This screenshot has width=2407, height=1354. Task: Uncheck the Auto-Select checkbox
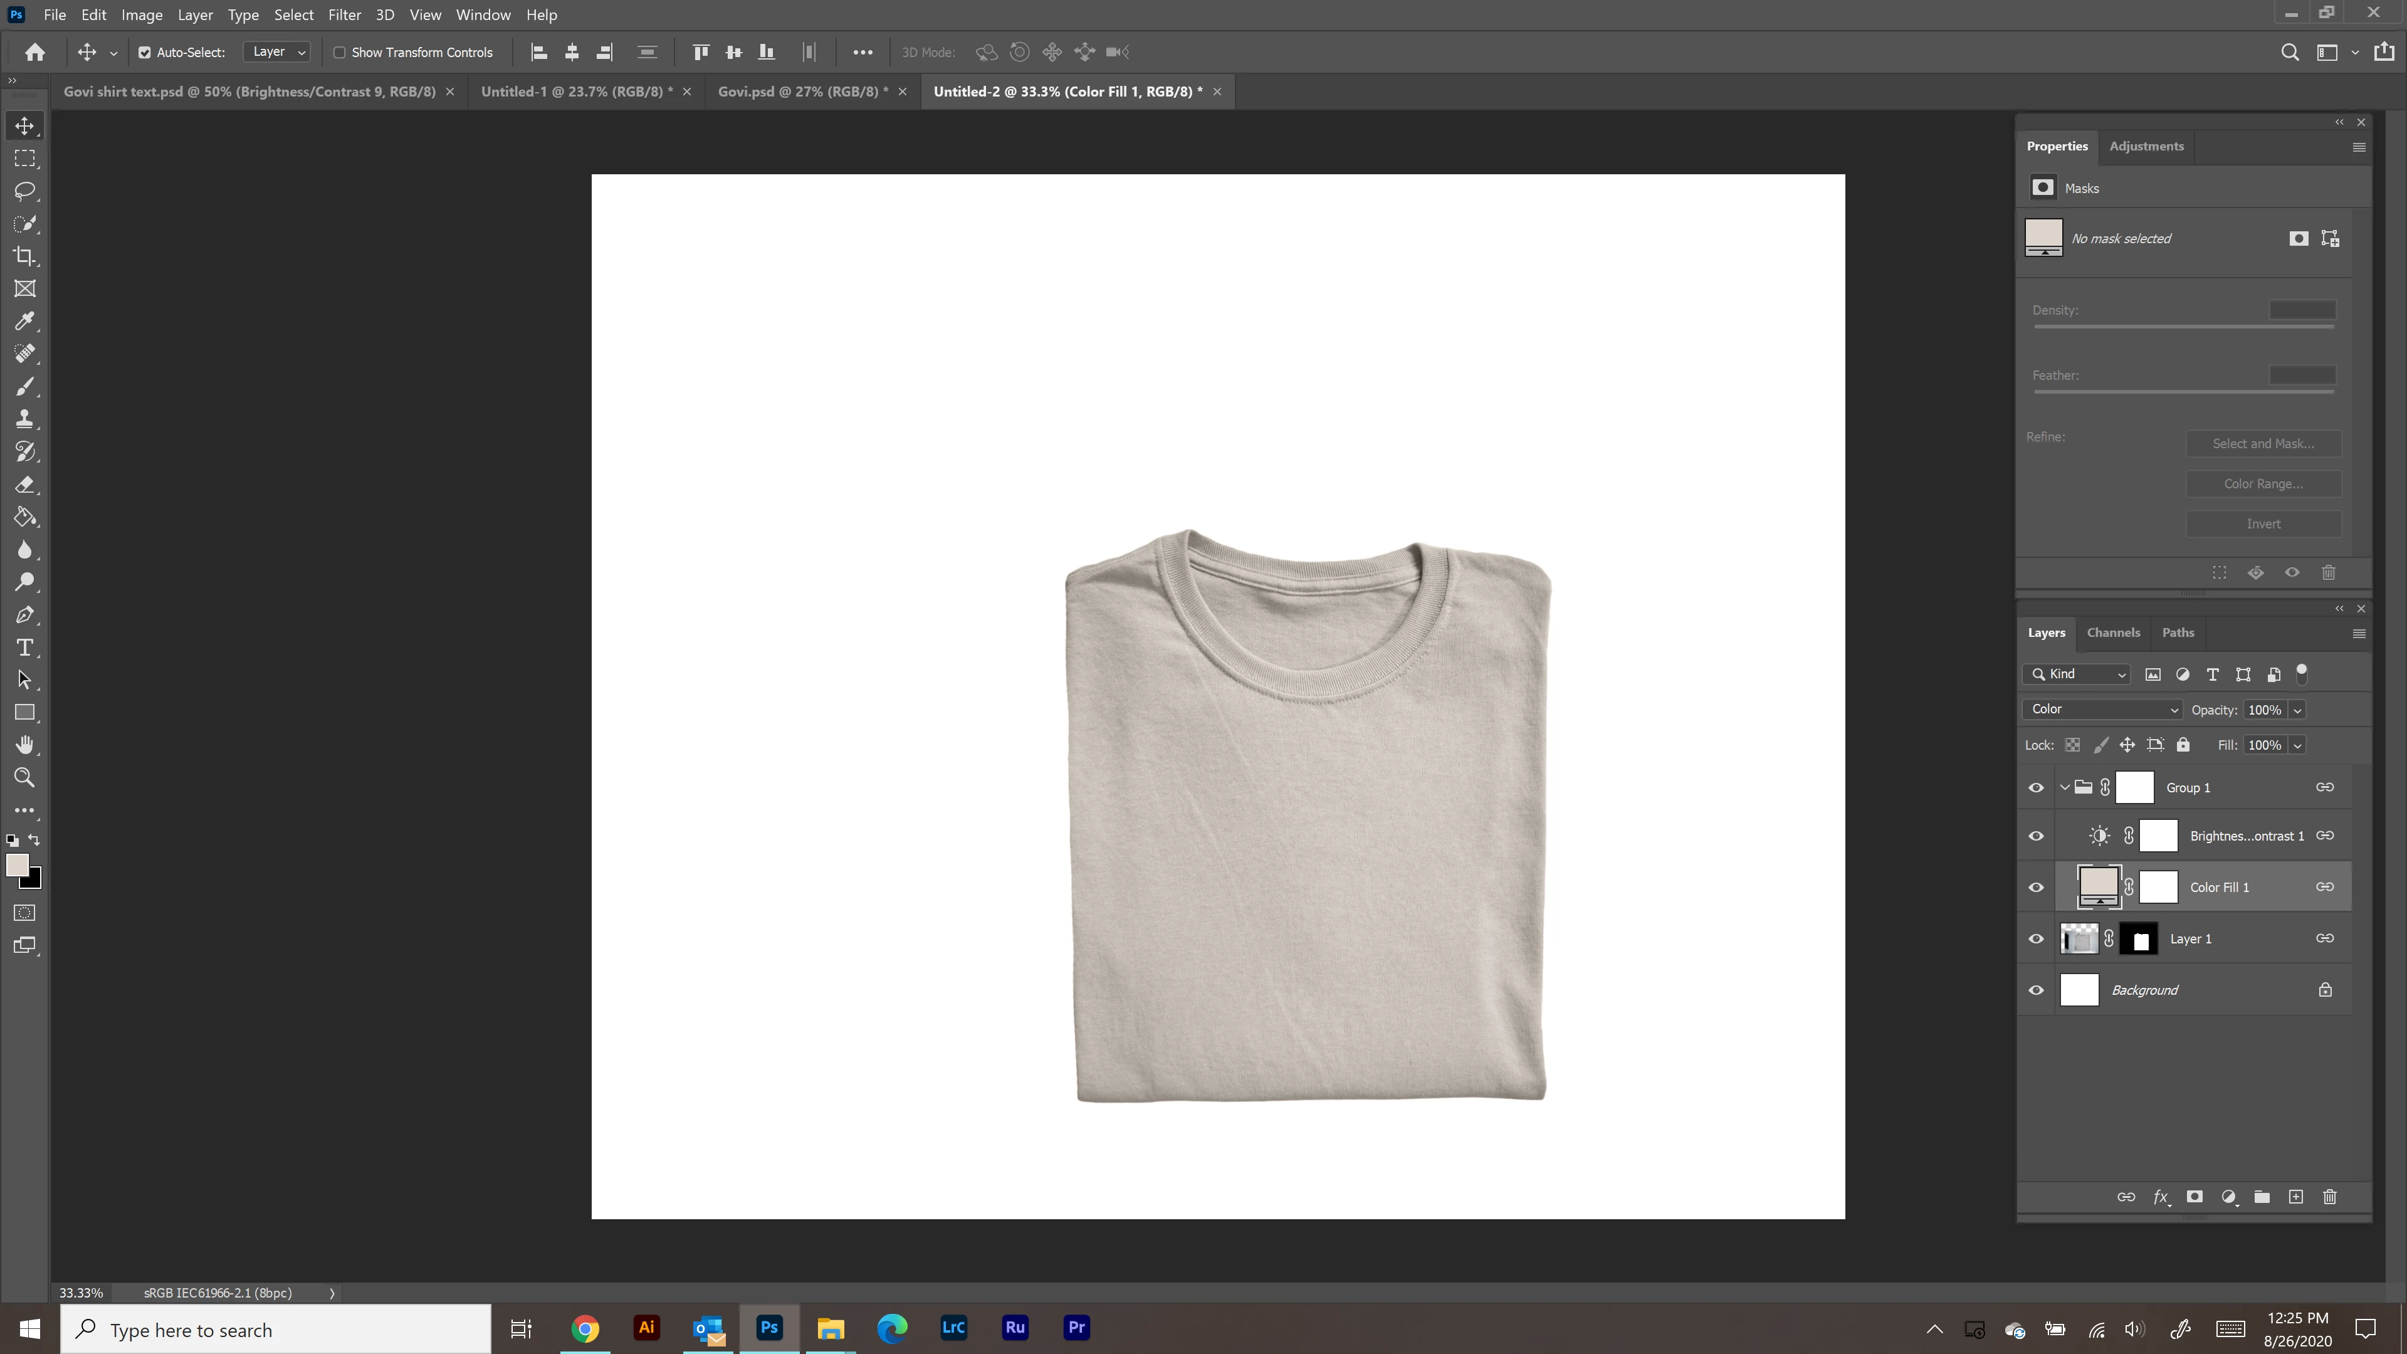pyautogui.click(x=145, y=52)
